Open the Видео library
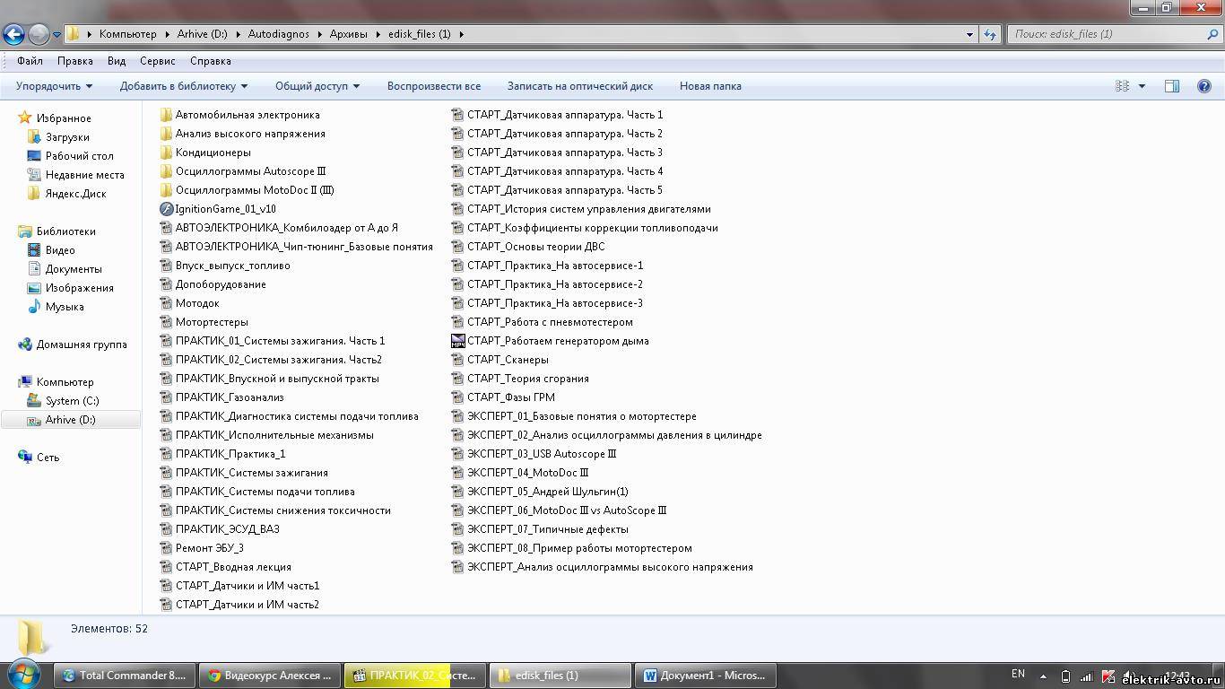This screenshot has width=1225, height=689. tap(60, 250)
